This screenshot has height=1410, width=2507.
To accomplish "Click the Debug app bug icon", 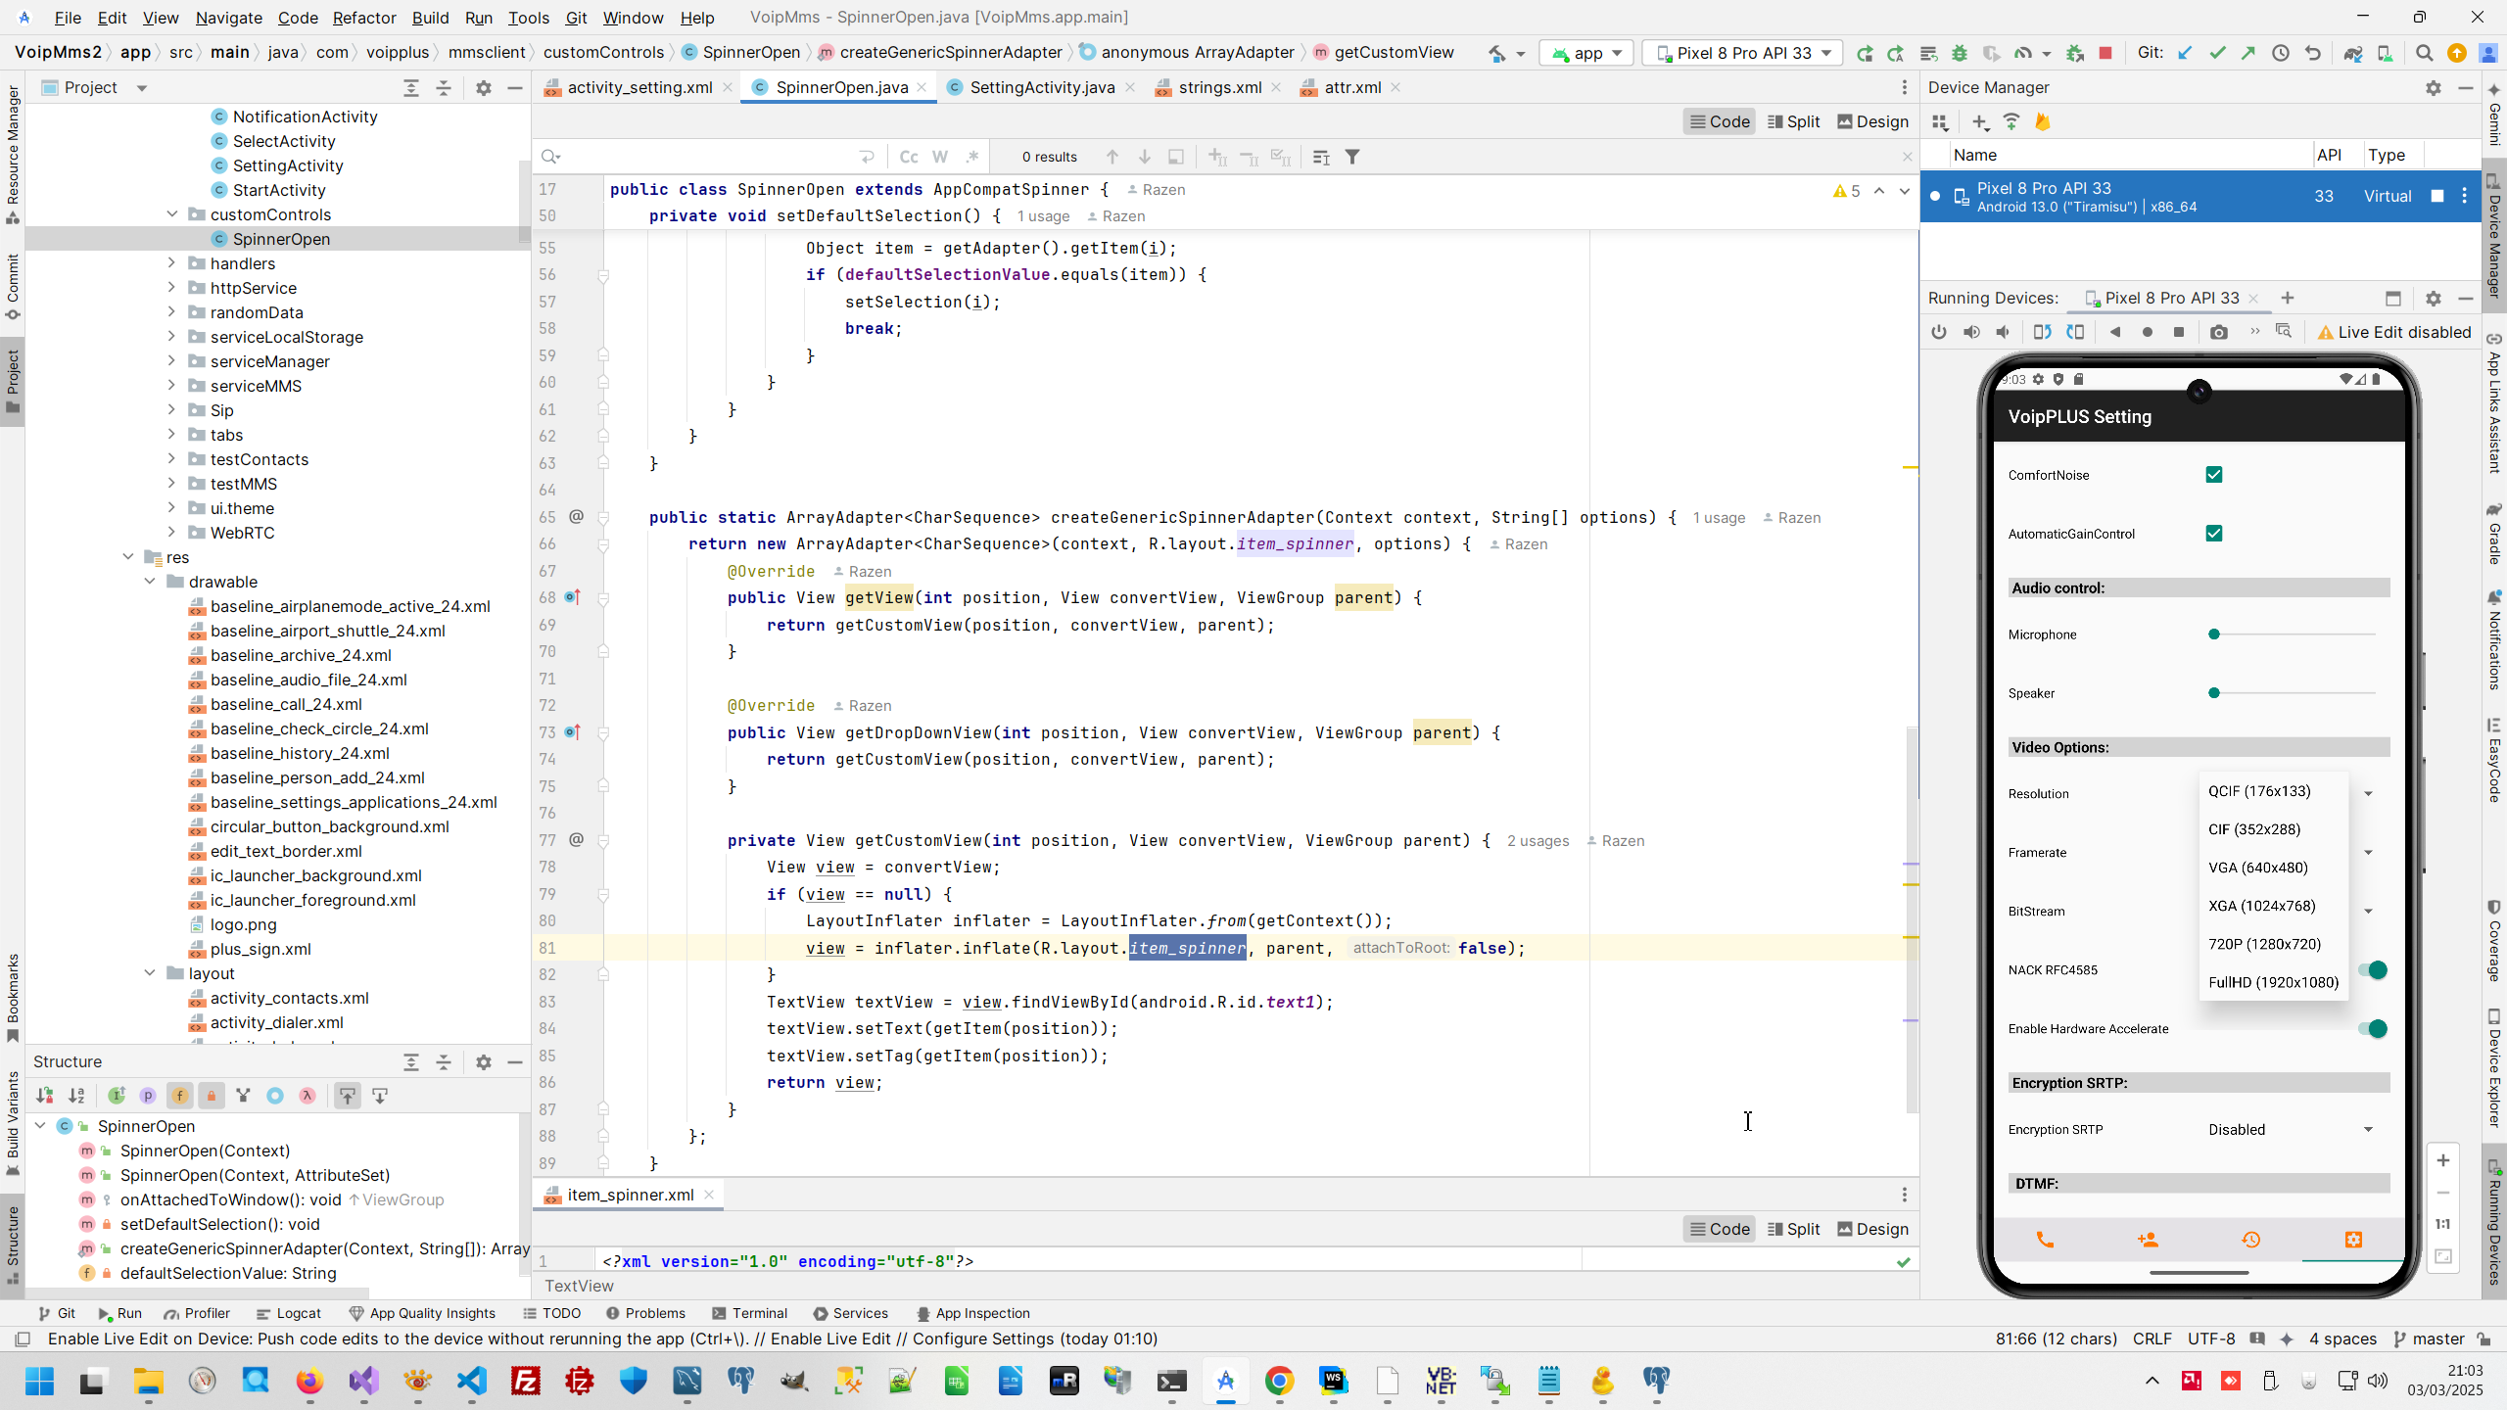I will [x=1959, y=53].
